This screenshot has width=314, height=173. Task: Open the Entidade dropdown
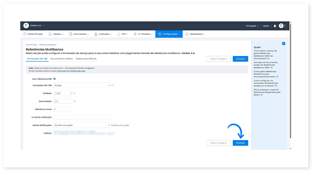tap(63, 93)
